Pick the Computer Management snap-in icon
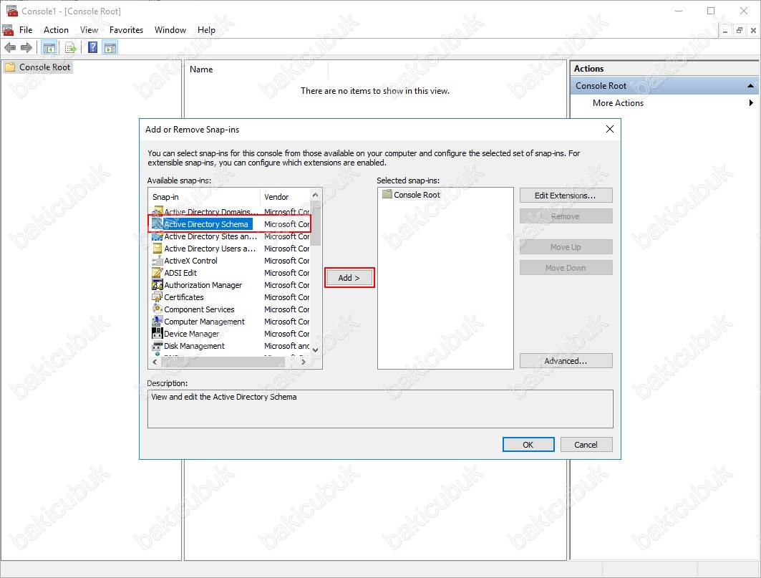The width and height of the screenshot is (761, 578). (x=157, y=322)
